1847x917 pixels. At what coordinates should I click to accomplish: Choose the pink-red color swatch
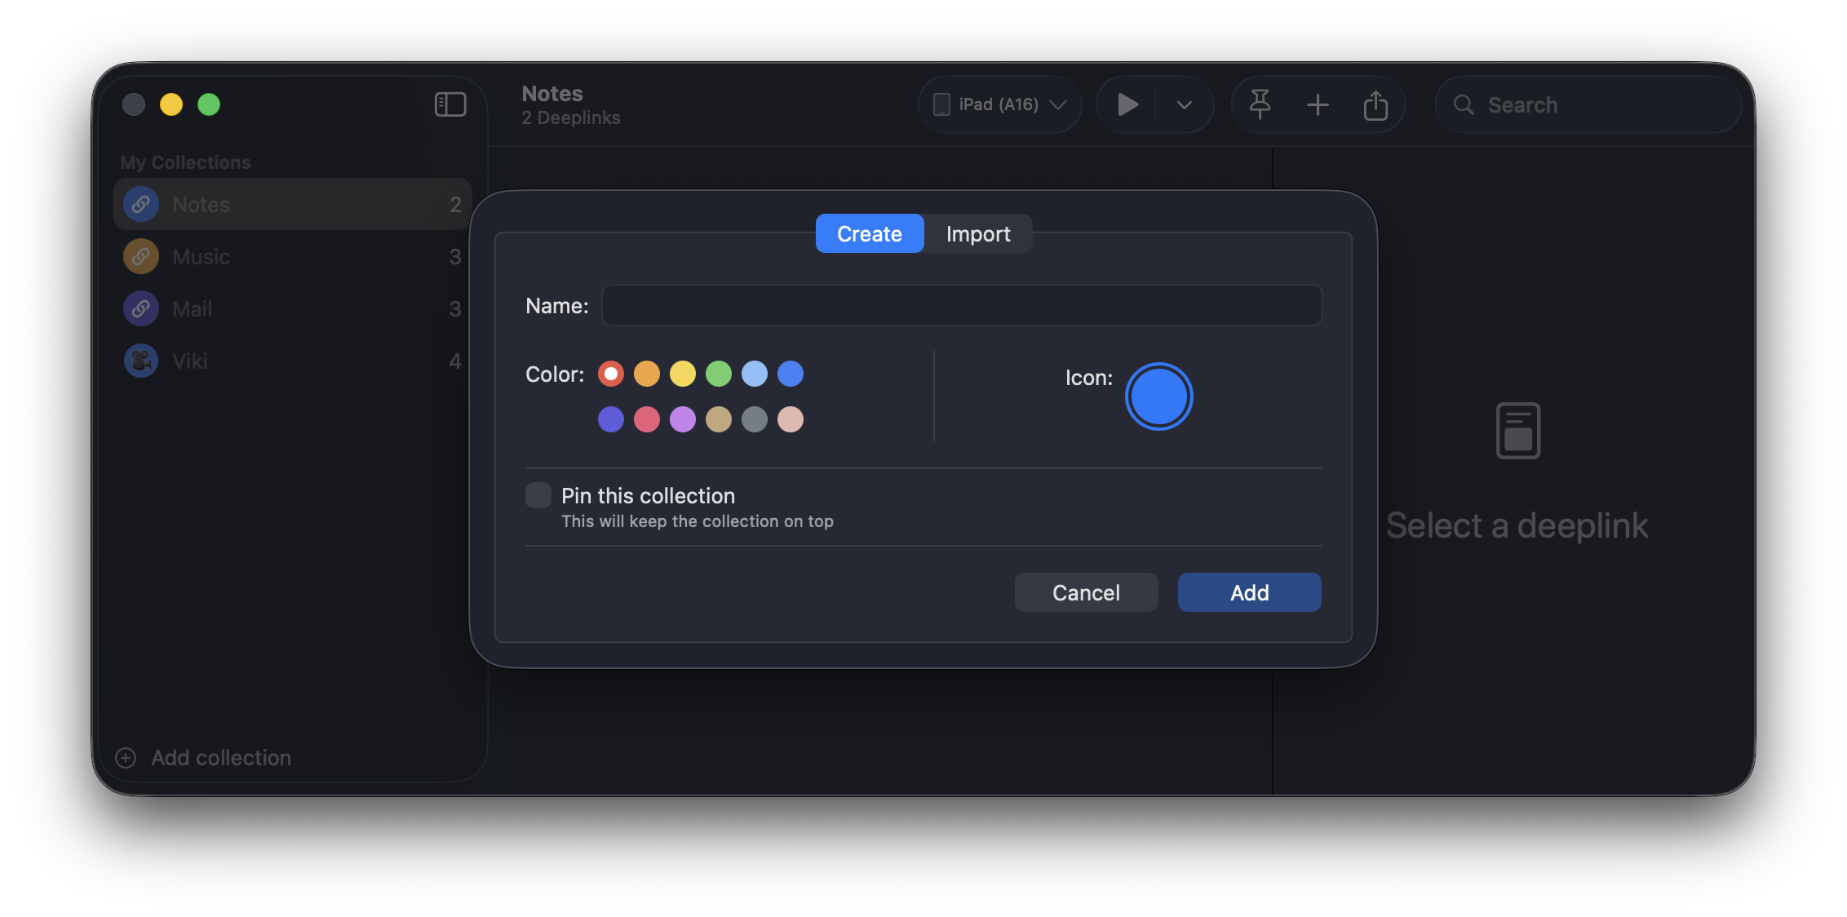tap(647, 419)
